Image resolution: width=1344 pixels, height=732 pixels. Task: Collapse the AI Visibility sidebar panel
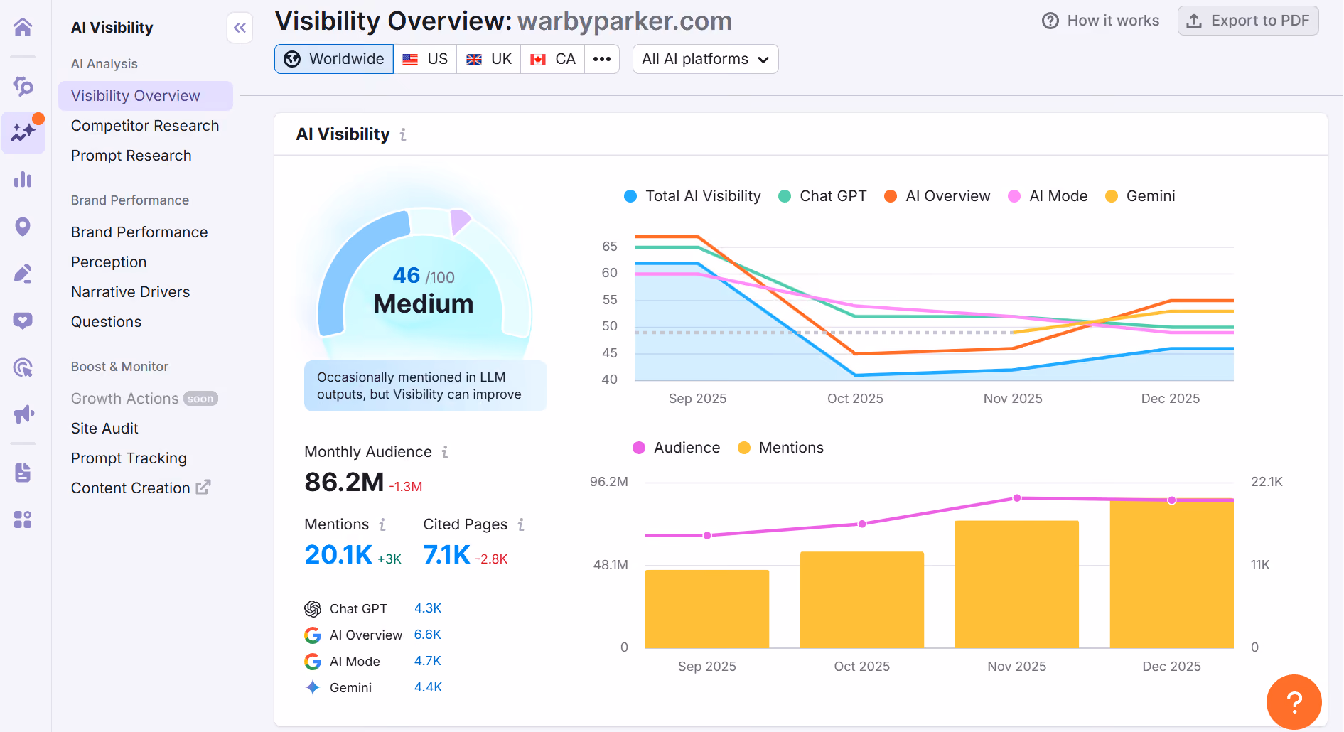[240, 28]
